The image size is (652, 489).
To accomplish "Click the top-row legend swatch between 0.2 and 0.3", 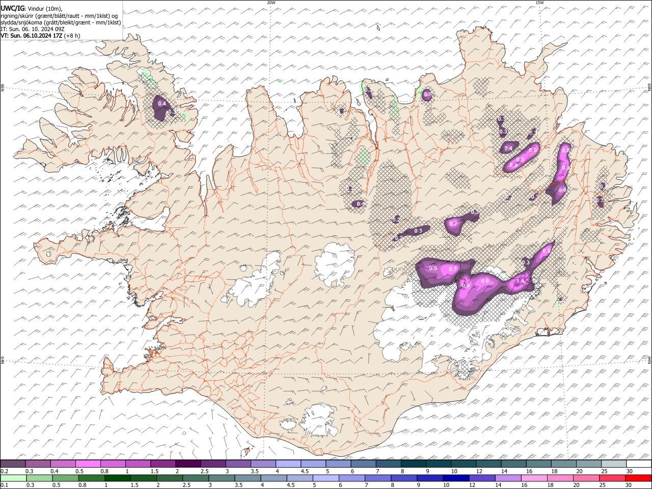I will (x=13, y=464).
